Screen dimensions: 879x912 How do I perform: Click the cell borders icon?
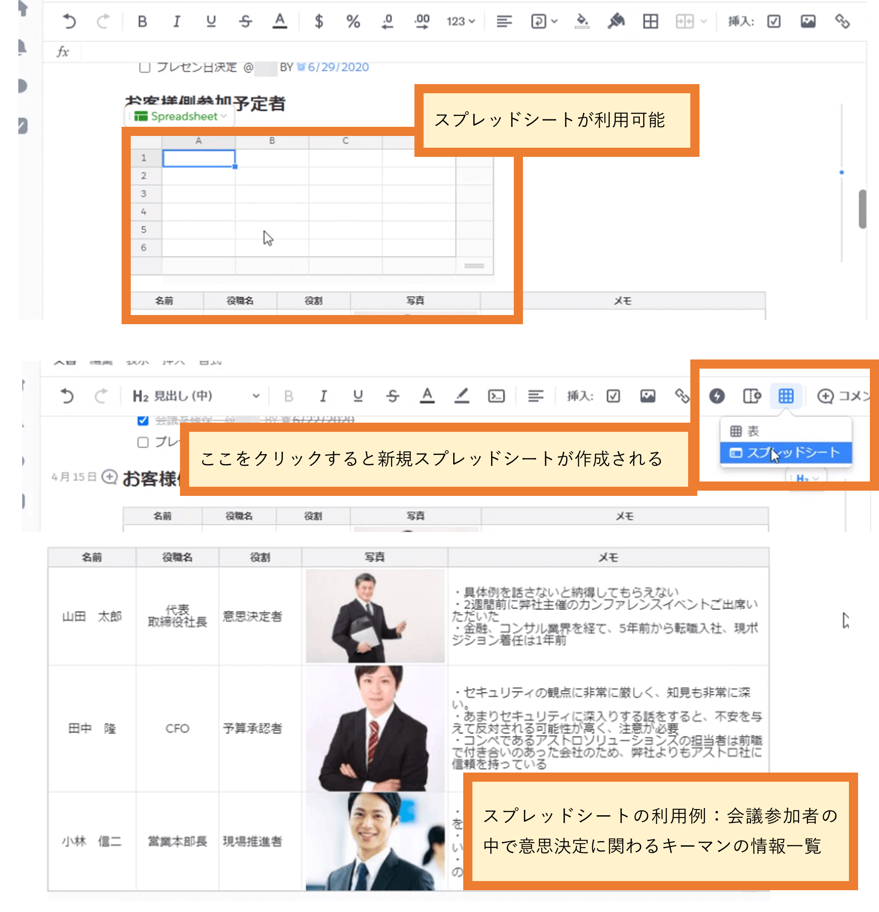pos(650,21)
